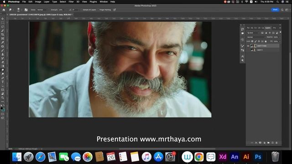Click the Home icon in options bar
The image size is (292, 164).
pyautogui.click(x=4, y=10)
